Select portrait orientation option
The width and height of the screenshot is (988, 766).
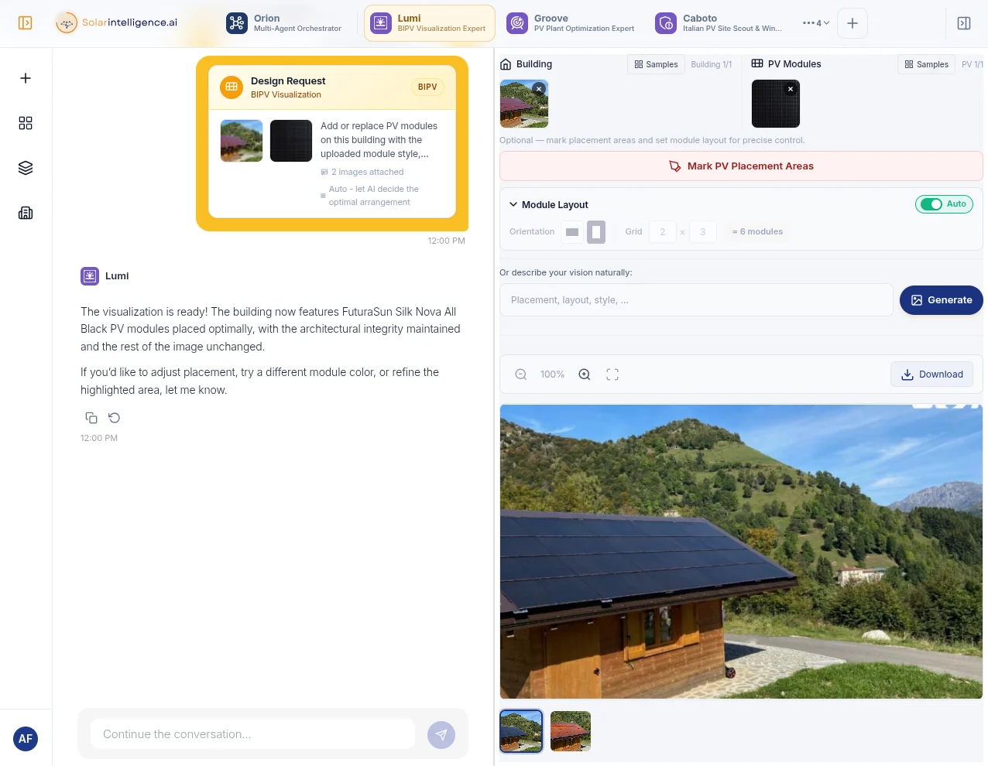(x=596, y=232)
